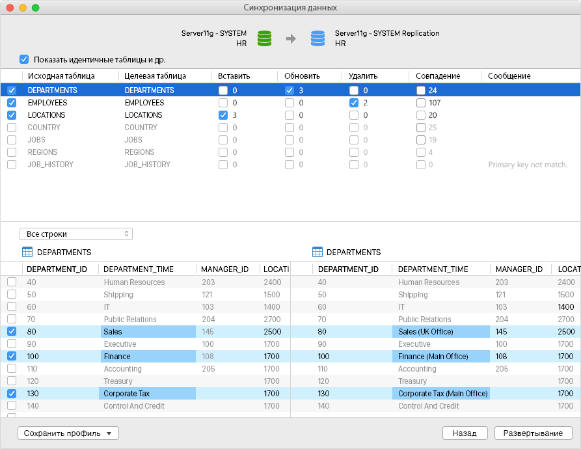Click the 'Назад' button

point(465,433)
